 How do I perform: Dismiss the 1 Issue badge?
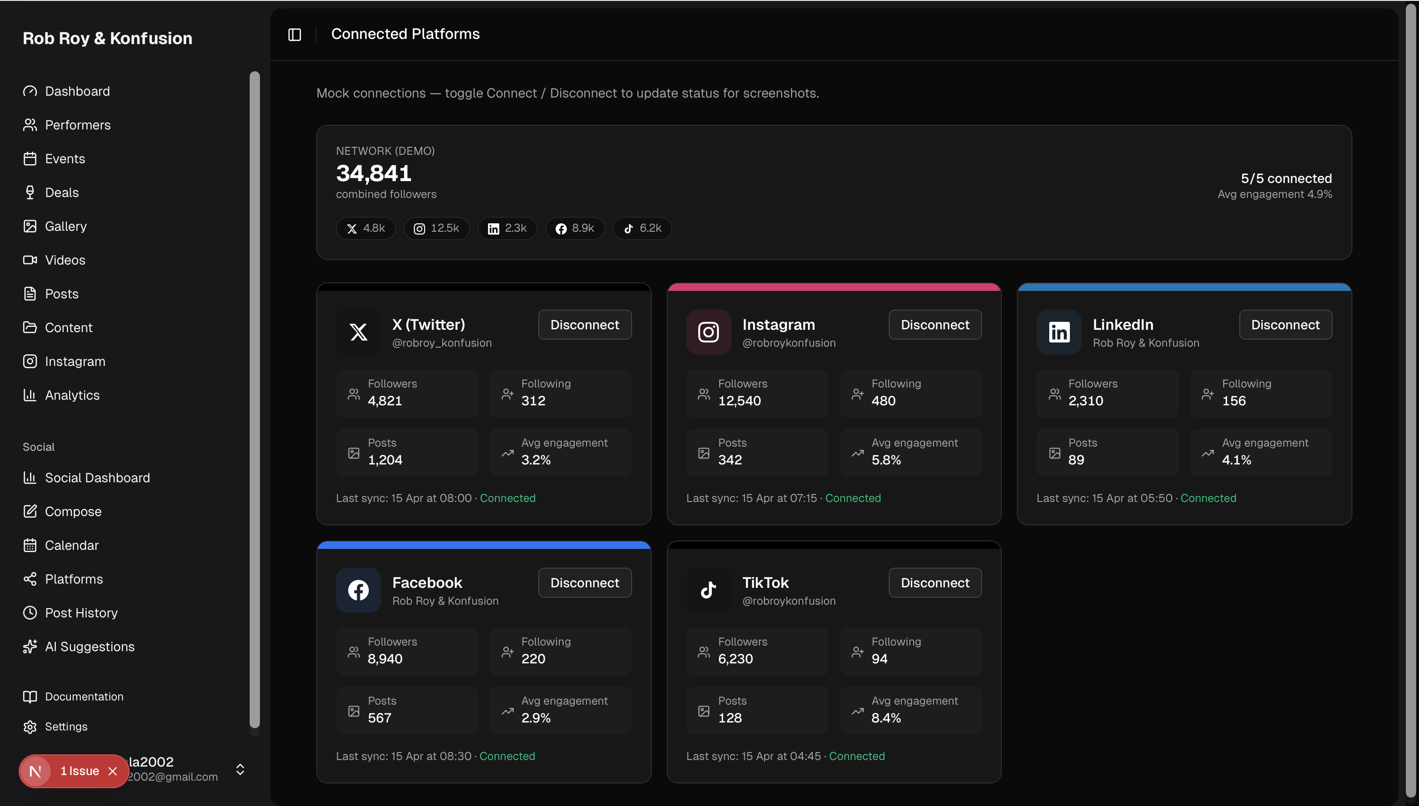point(113,771)
